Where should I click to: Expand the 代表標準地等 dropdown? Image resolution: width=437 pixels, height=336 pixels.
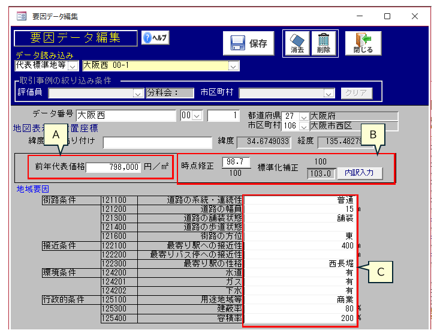point(73,65)
